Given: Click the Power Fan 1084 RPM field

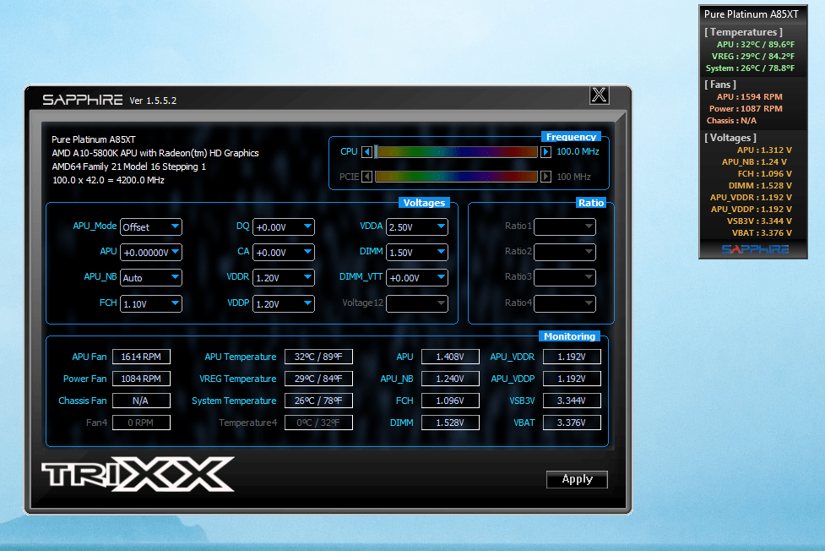Looking at the screenshot, I should point(141,379).
